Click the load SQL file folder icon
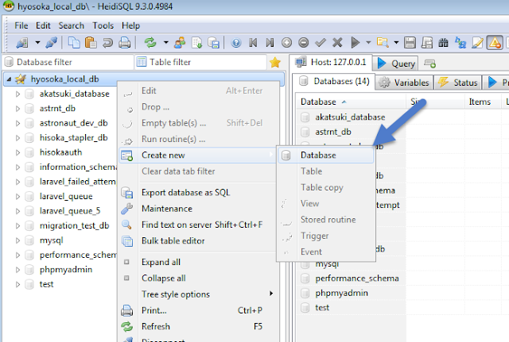The height and width of the screenshot is (342, 509). tap(383, 43)
